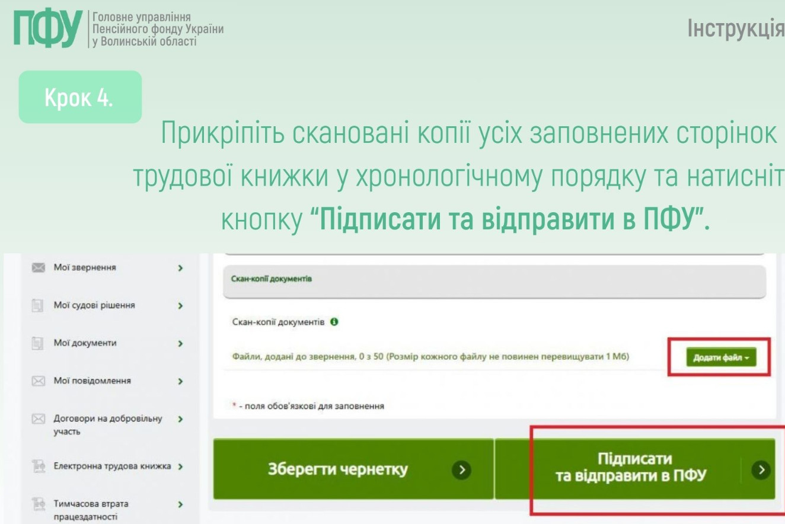Viewport: 785px width, 524px height.
Task: Open the Додати файл dropdown
Action: pos(721,358)
